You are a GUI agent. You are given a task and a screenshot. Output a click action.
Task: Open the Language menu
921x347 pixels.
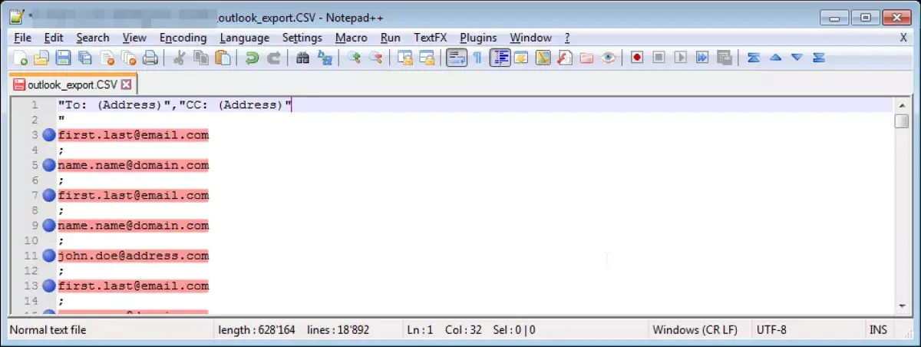pyautogui.click(x=244, y=38)
